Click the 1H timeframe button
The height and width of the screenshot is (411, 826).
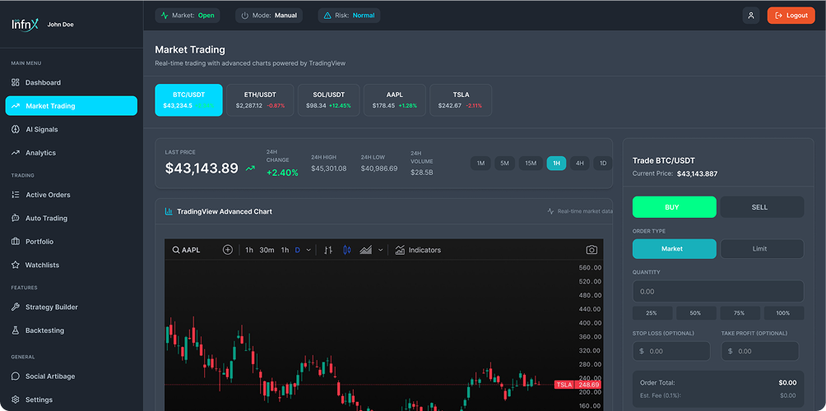556,163
